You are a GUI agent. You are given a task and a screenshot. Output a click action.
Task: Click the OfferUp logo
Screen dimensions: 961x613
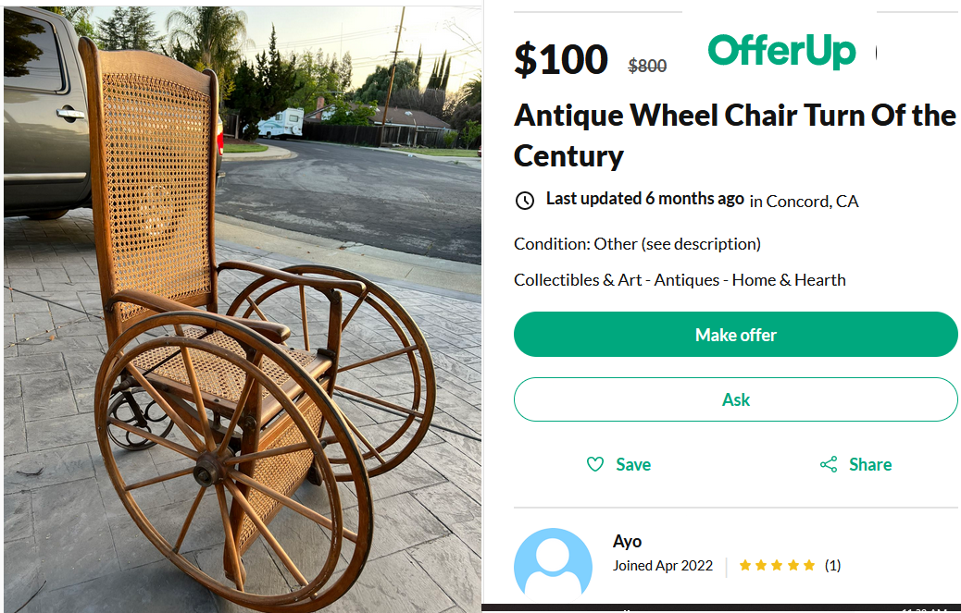[781, 51]
